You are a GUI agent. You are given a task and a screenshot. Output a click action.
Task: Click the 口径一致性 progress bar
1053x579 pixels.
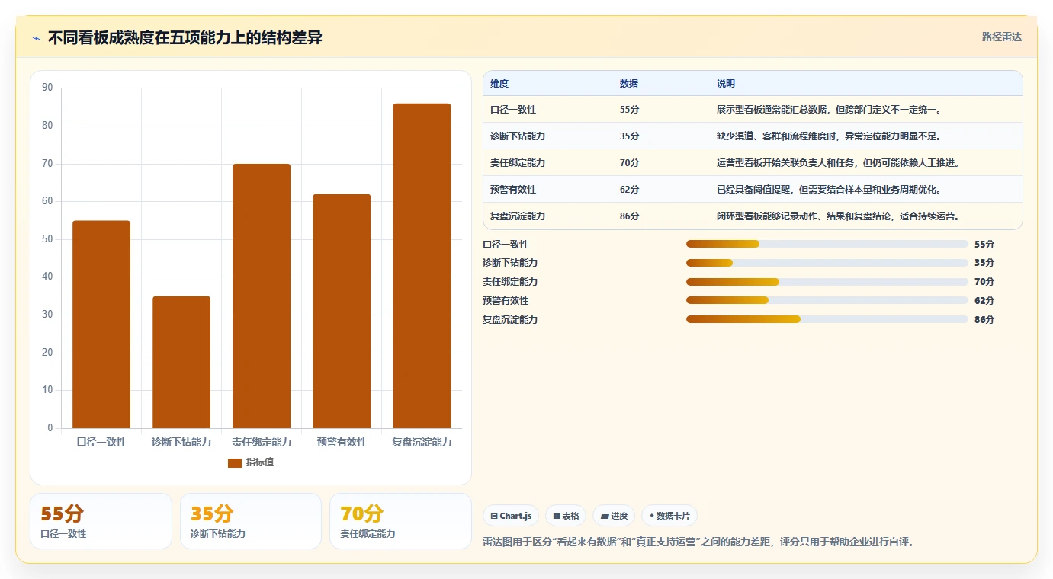tap(827, 244)
